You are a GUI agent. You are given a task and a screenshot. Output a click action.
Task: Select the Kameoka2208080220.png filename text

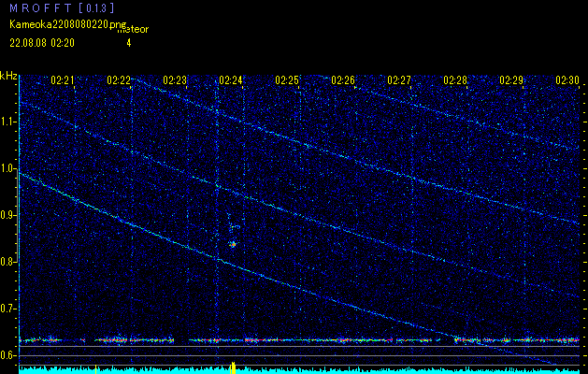[68, 24]
